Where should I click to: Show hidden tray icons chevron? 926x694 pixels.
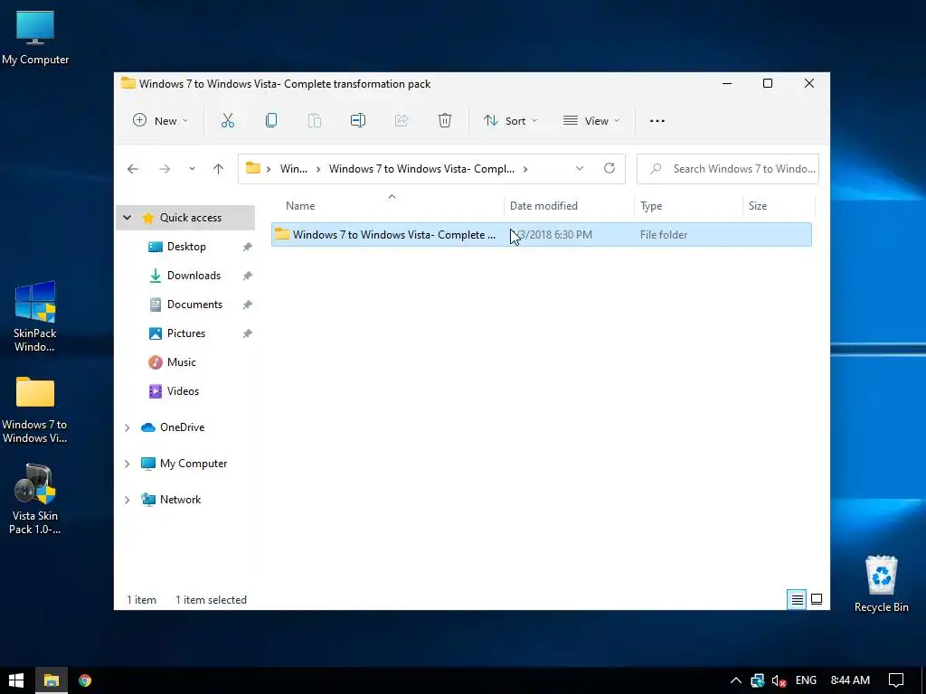736,680
